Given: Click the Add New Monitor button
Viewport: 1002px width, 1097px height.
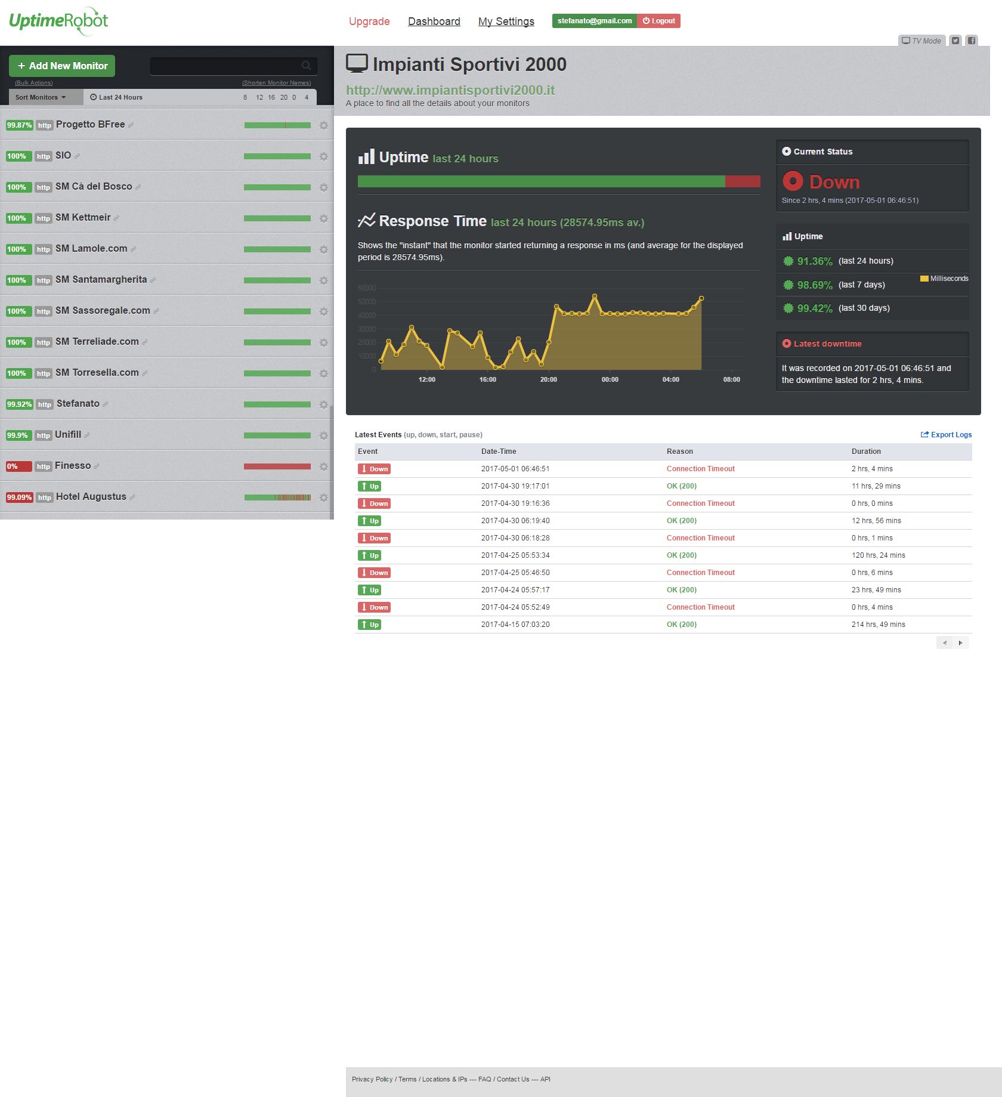Looking at the screenshot, I should (62, 66).
